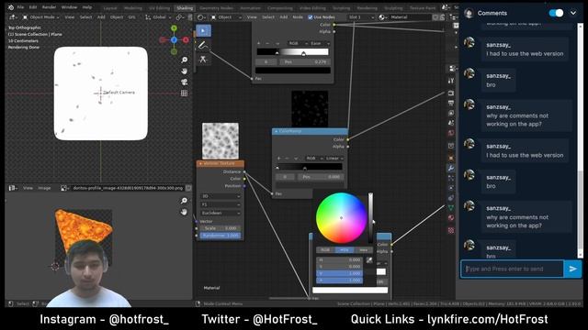Viewport: 588px width, 330px height.
Task: Click the green Y axis on navigation gizmo
Action: pyautogui.click(x=174, y=28)
